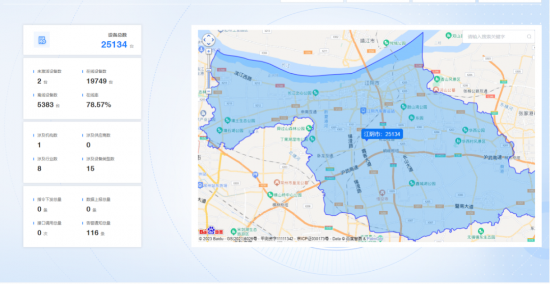Screen dimensions: 550x284
Task: Click the map pan navigation control
Action: click(x=208, y=40)
